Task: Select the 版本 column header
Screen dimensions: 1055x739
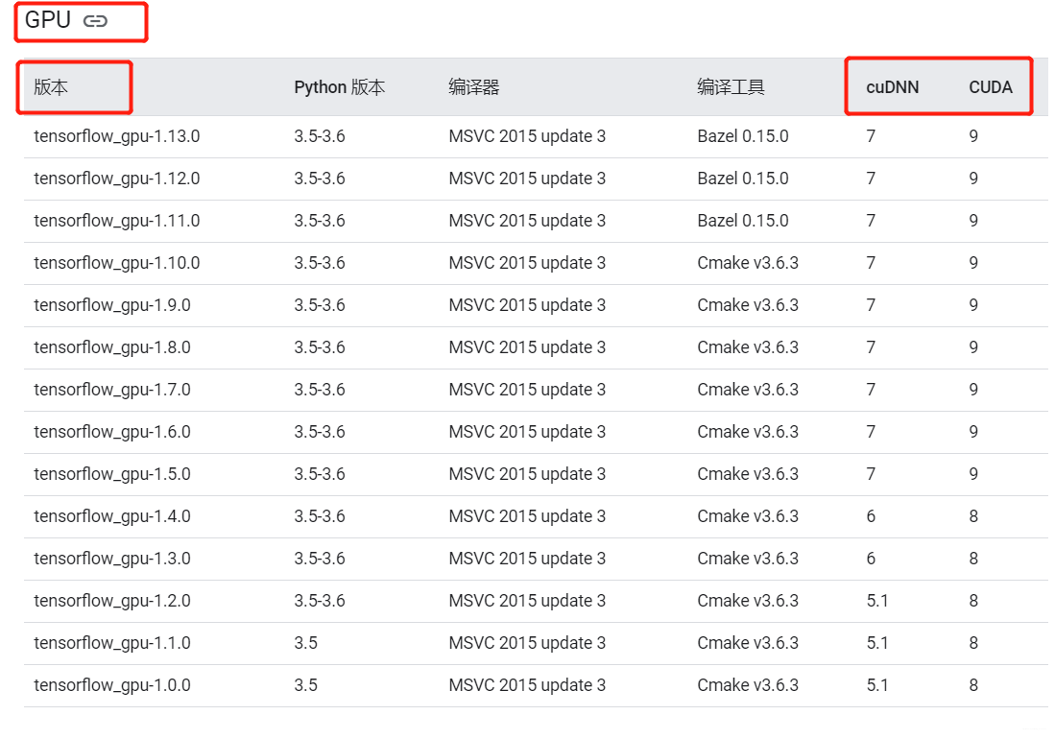Action: point(51,87)
